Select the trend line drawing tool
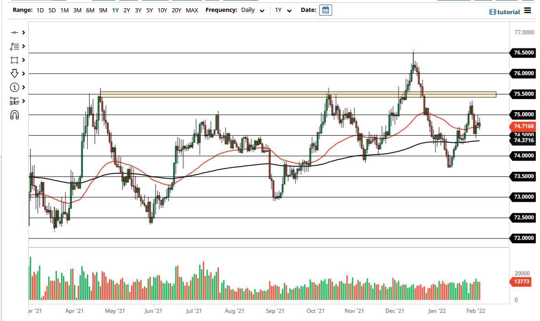This screenshot has height=321, width=540. coord(14,32)
